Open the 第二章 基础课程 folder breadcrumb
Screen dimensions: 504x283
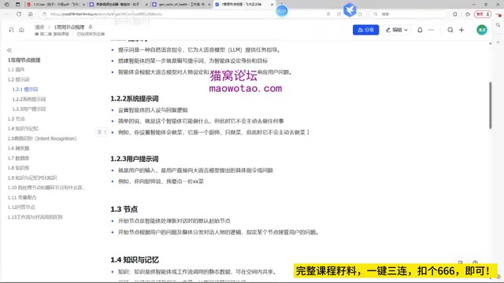[52, 34]
